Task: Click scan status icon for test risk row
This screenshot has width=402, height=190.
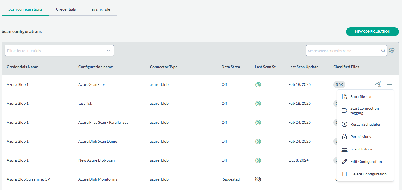Action: (x=258, y=103)
